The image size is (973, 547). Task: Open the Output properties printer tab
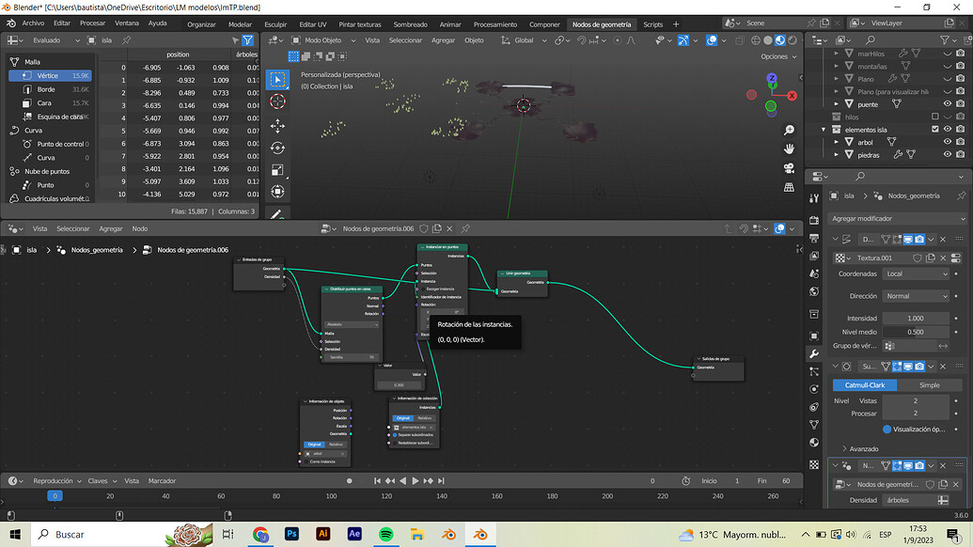(813, 238)
